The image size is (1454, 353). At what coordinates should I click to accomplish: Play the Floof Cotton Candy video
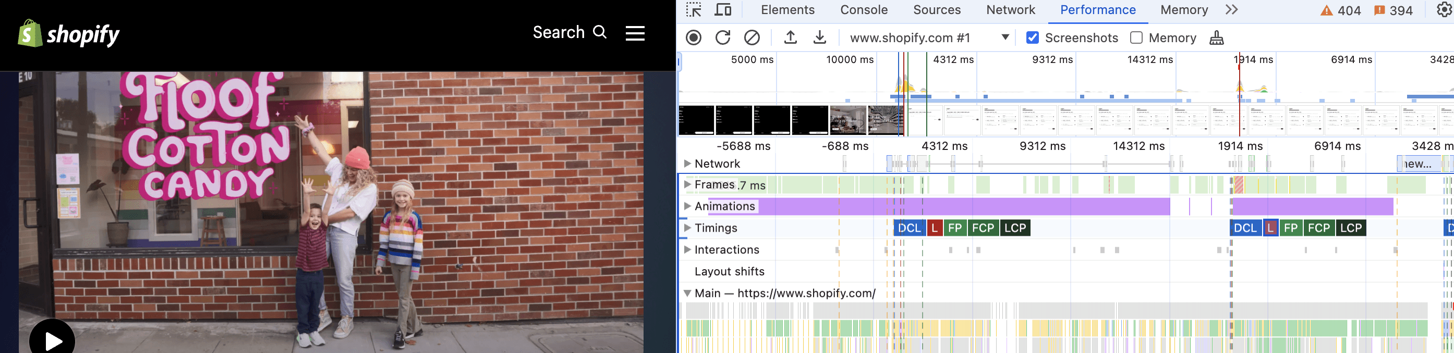click(x=52, y=340)
